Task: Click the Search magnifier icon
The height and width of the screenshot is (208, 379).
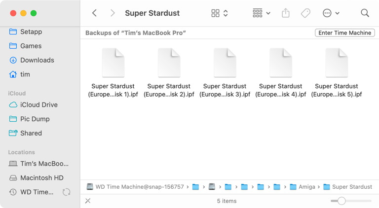Action: tap(365, 13)
